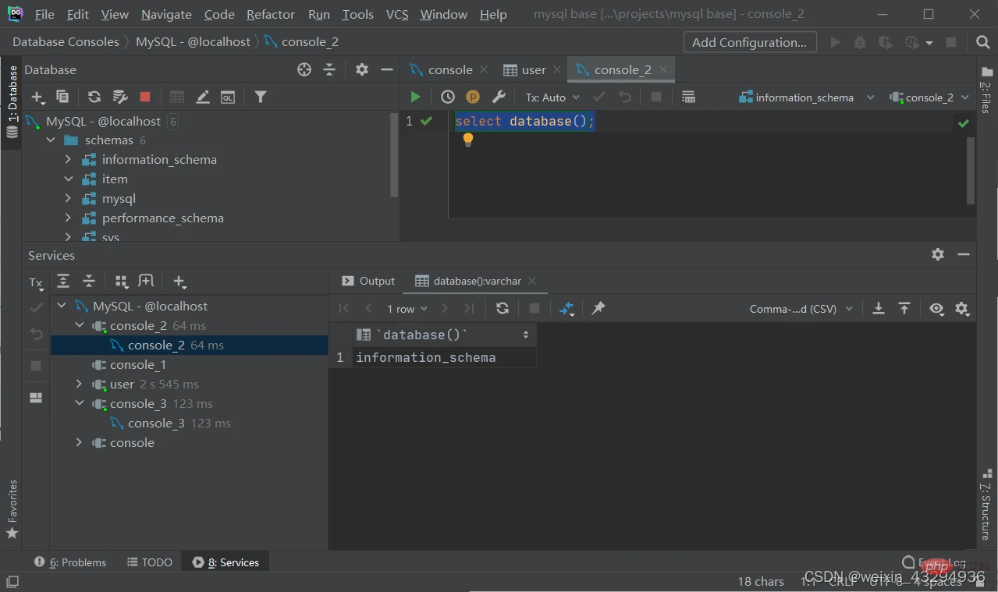Image resolution: width=998 pixels, height=592 pixels.
Task: Run the query with green Execute icon
Action: 415,97
